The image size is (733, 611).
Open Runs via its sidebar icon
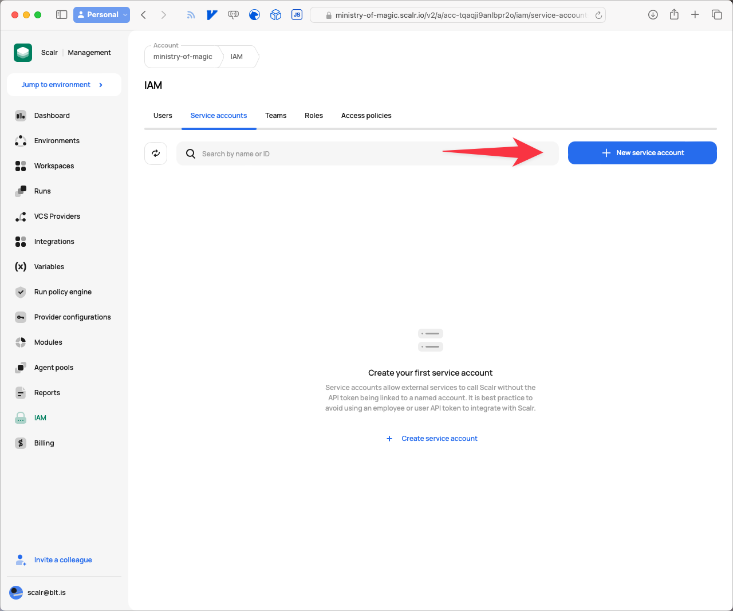21,191
